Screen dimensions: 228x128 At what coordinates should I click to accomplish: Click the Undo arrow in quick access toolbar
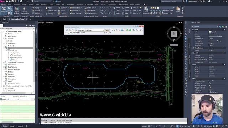[x=24, y=1]
